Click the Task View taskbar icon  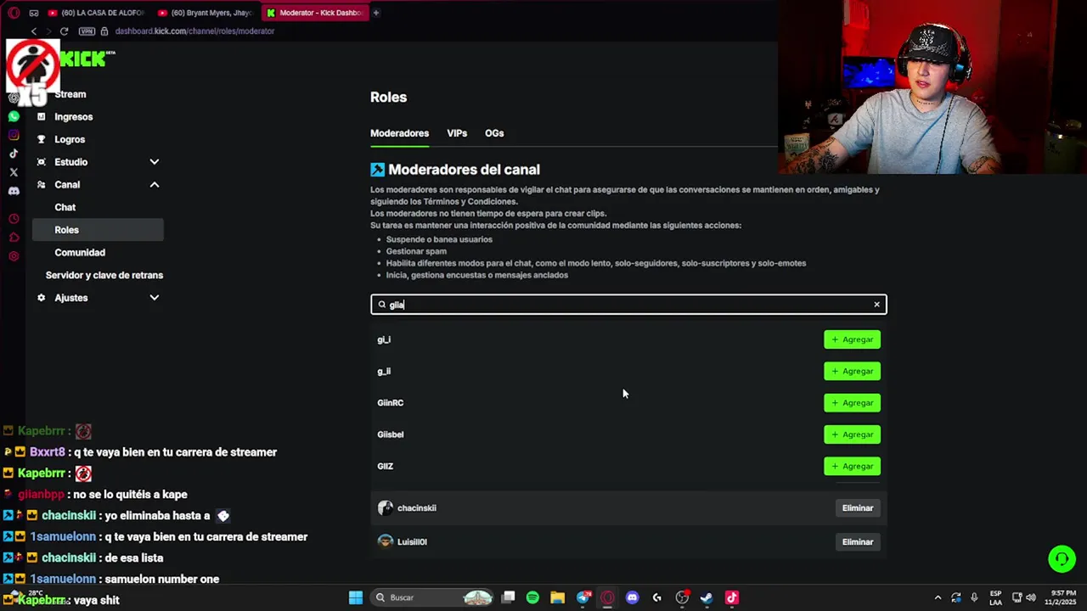point(508,597)
